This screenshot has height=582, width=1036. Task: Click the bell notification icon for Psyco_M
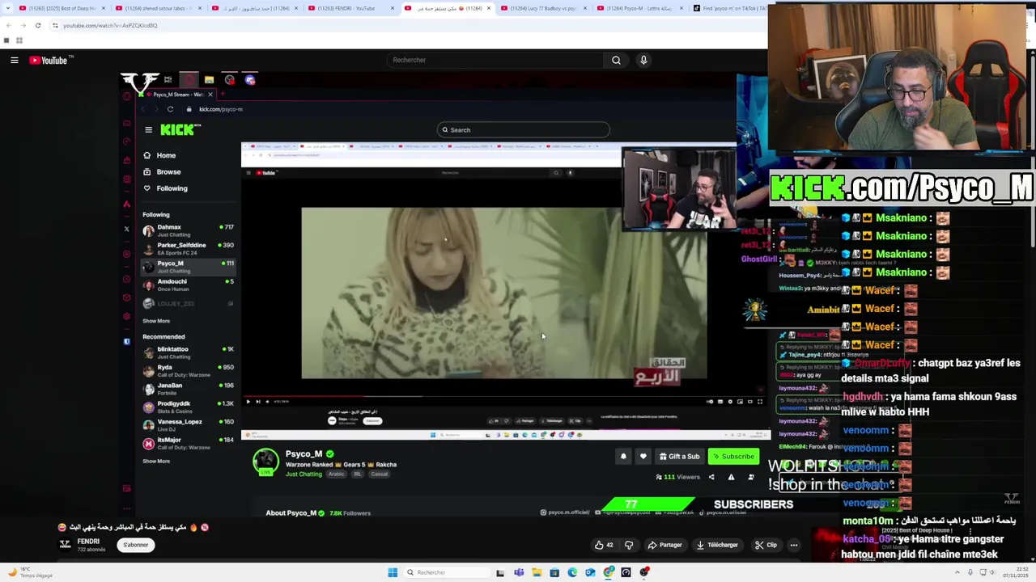pos(623,457)
